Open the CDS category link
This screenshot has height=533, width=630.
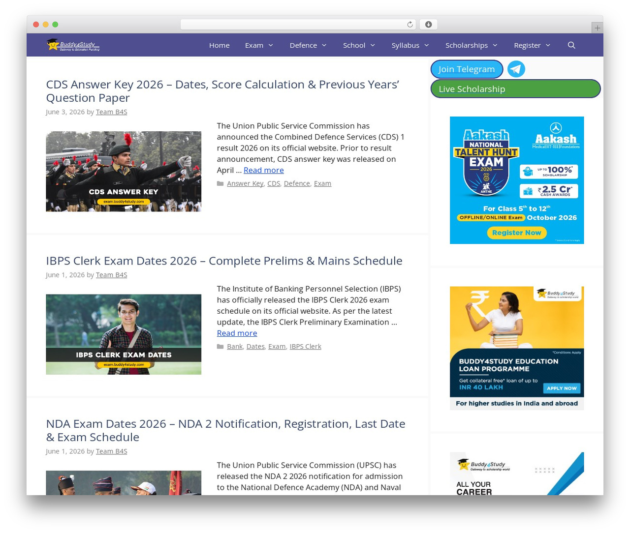274,183
